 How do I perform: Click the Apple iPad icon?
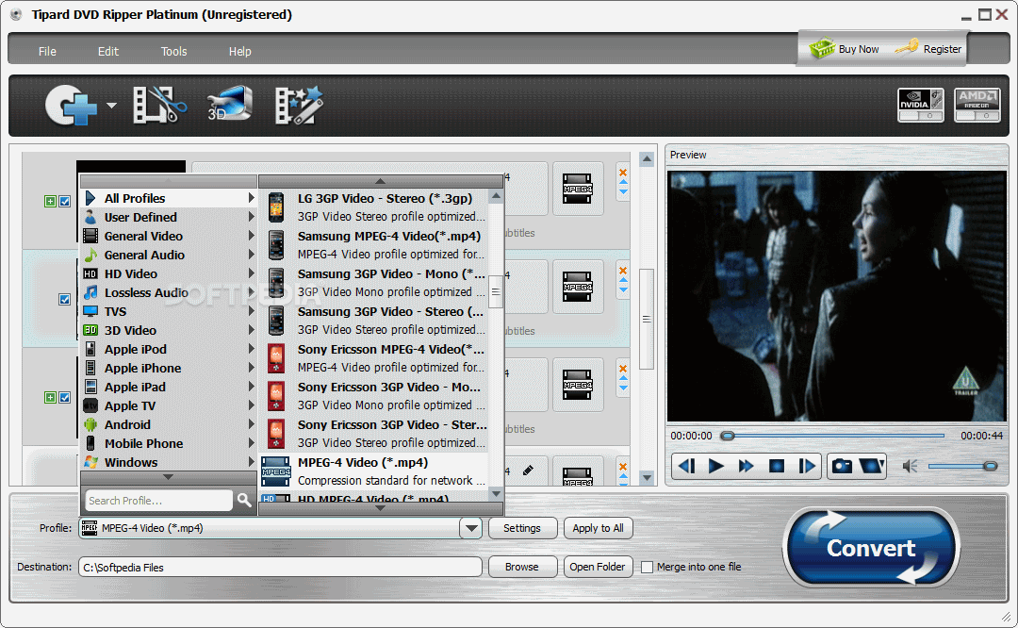[x=90, y=387]
